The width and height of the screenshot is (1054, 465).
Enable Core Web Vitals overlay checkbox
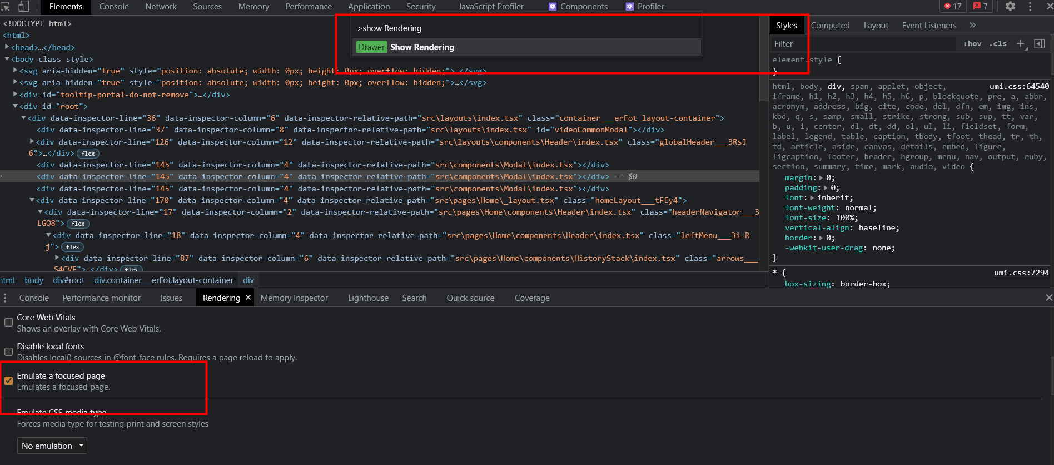pyautogui.click(x=9, y=323)
